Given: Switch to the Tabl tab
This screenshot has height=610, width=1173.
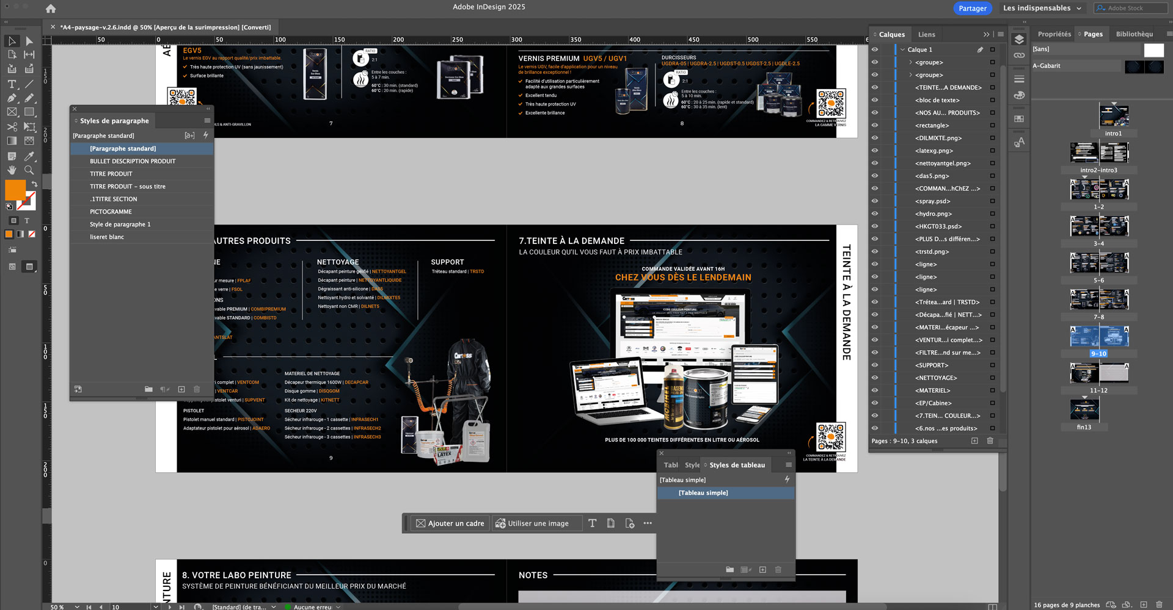Looking at the screenshot, I should coord(671,465).
